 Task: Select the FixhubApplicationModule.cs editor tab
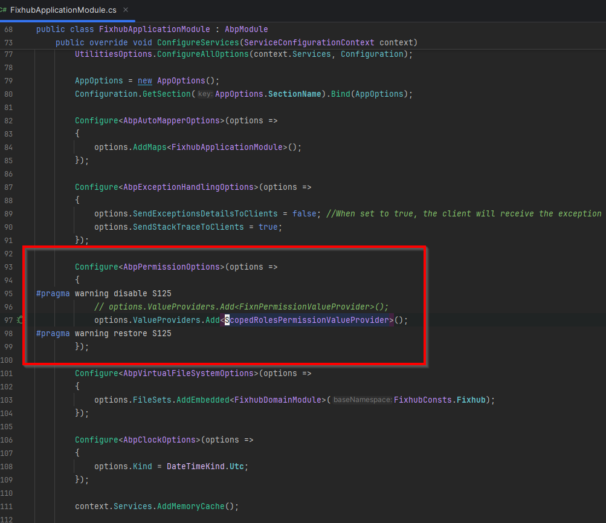[x=63, y=10]
